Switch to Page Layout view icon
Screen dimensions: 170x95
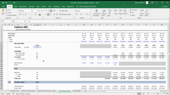[x=143, y=94]
